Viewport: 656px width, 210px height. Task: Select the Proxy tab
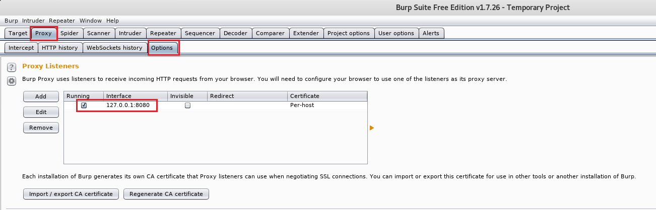(x=43, y=33)
